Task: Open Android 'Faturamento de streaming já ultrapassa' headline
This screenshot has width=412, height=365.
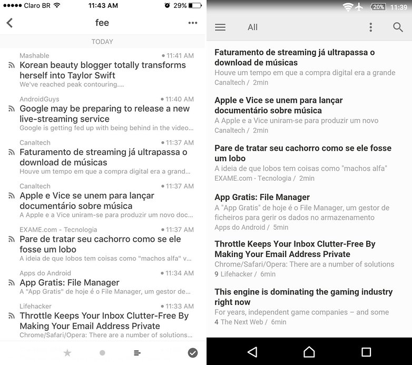Action: [295, 57]
